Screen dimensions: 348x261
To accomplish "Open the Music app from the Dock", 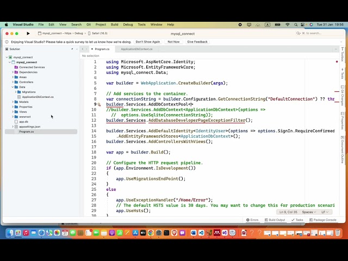I will 26,233.
